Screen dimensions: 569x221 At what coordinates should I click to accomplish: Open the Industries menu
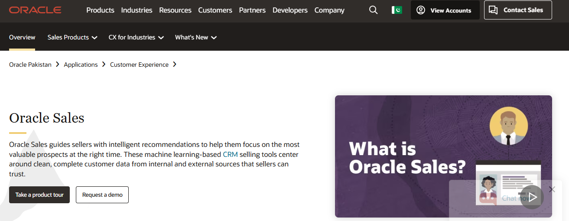pyautogui.click(x=137, y=10)
